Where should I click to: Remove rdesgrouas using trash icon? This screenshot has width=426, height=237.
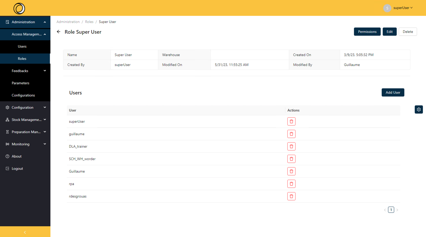291,196
